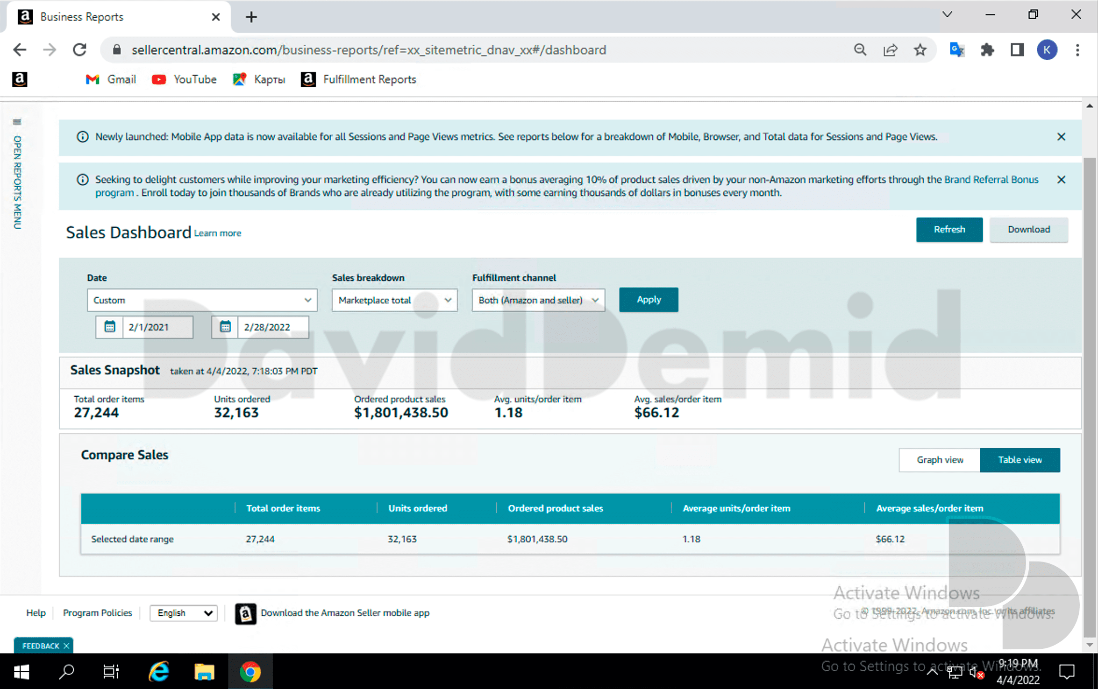Expand the Sales breakdown dropdown

(394, 300)
